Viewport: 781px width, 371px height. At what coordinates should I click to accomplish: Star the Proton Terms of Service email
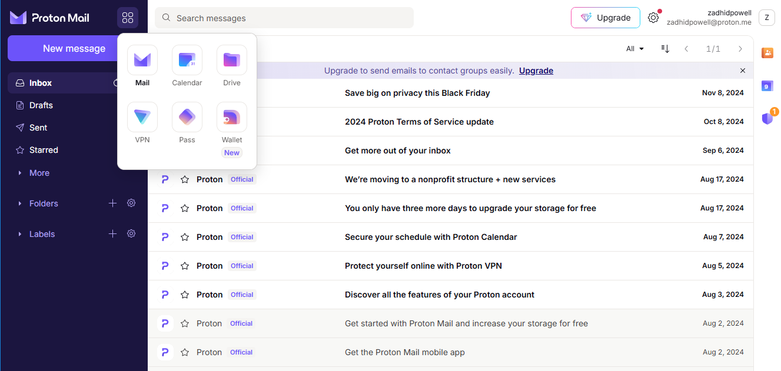185,121
